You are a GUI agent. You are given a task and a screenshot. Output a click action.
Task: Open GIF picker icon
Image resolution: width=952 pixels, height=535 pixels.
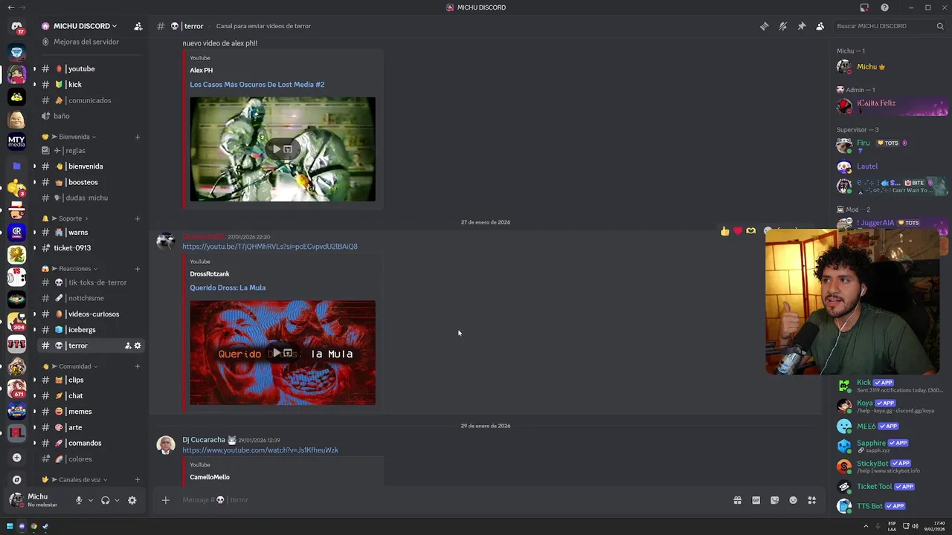click(x=756, y=500)
